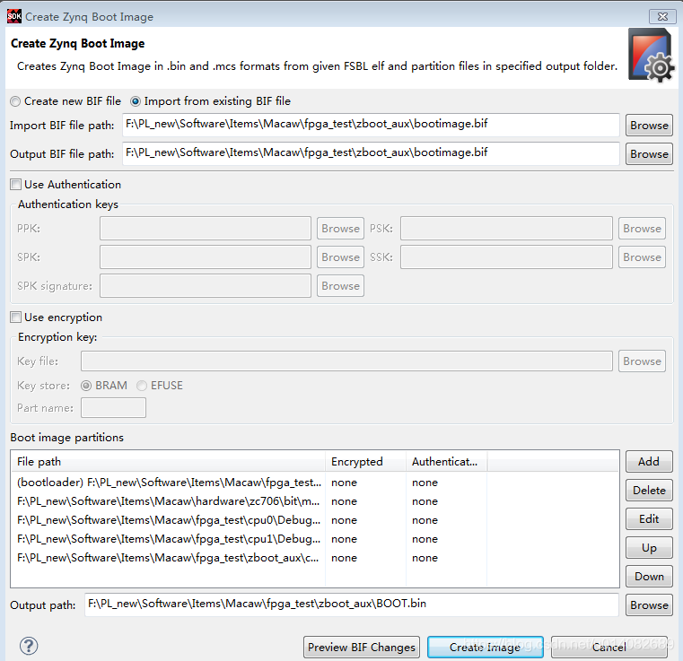The image size is (683, 661).
Task: Click Add partition button
Action: pos(649,462)
